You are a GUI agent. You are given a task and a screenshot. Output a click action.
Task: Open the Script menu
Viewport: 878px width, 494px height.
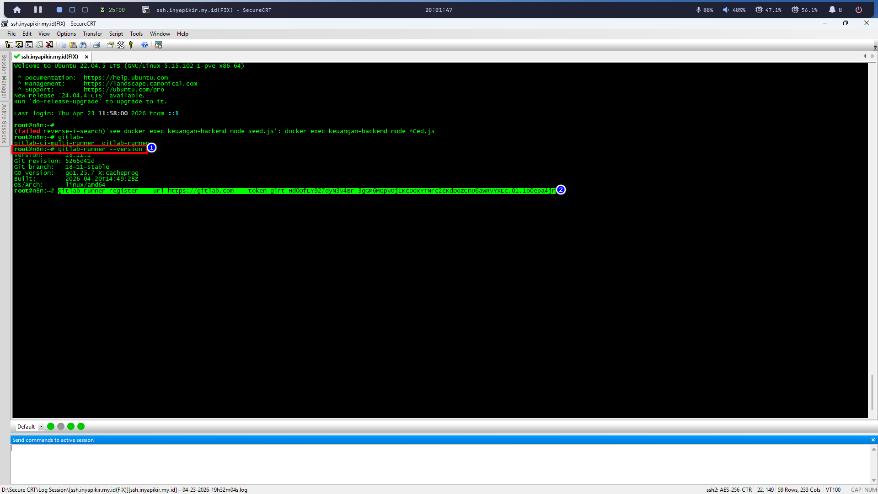tap(116, 34)
